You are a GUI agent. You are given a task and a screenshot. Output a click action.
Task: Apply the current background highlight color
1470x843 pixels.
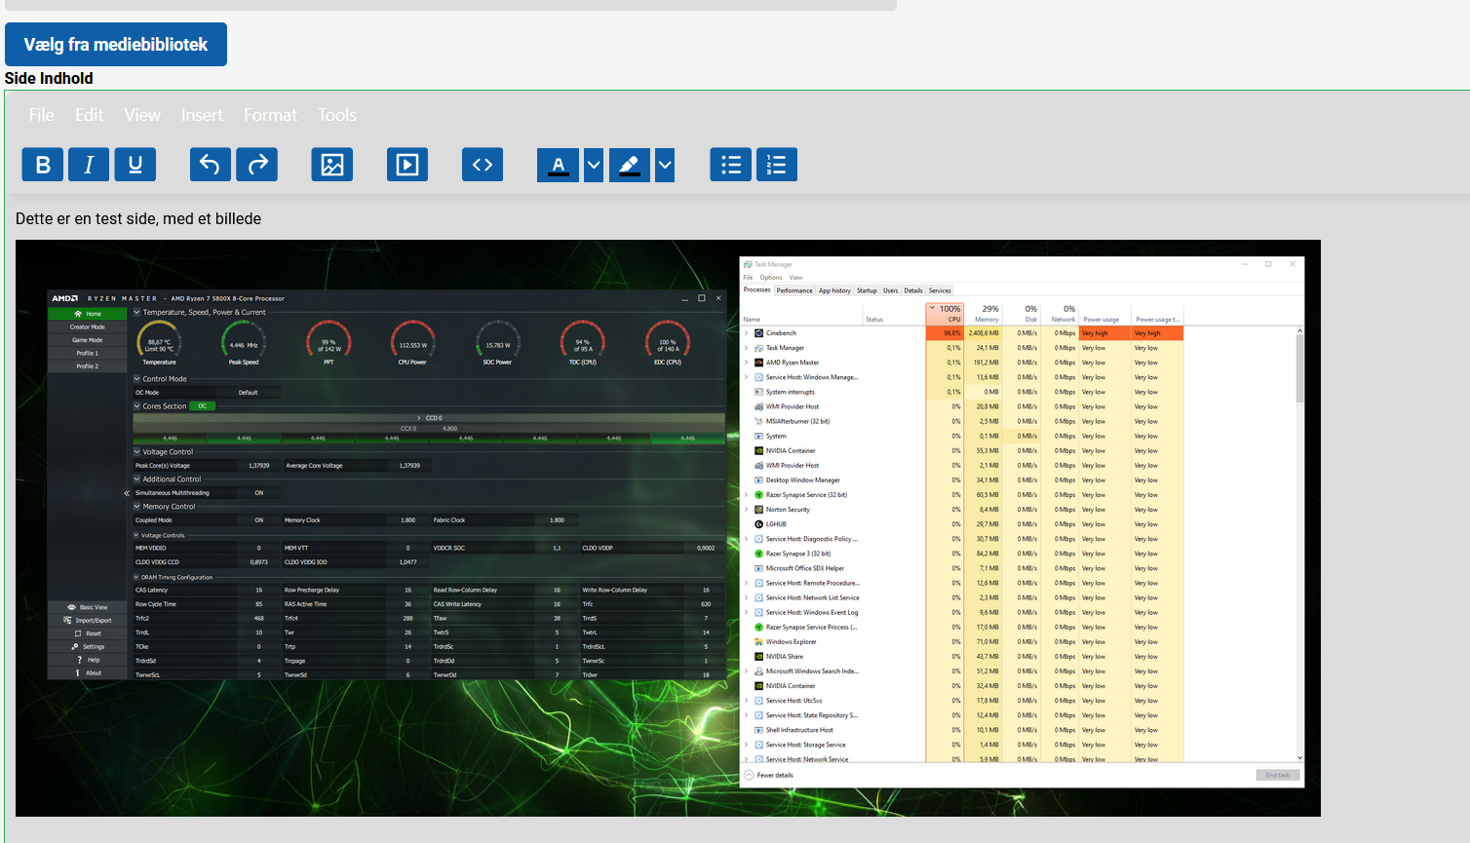pos(630,166)
